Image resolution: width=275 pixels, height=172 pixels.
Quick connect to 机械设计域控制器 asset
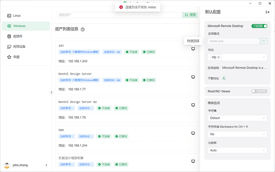pyautogui.click(x=193, y=161)
